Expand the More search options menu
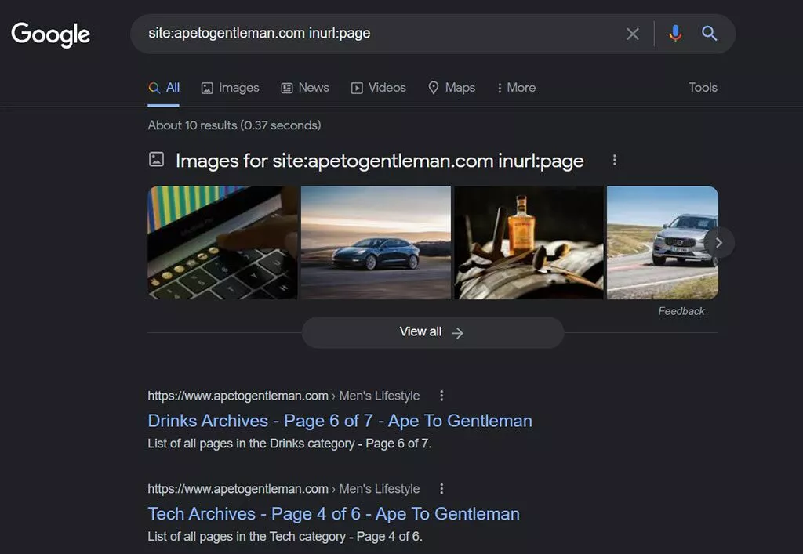Viewport: 803px width, 554px height. click(516, 88)
